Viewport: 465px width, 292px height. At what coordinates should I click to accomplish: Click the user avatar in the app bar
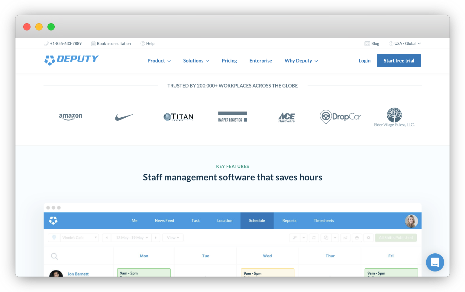pyautogui.click(x=411, y=221)
